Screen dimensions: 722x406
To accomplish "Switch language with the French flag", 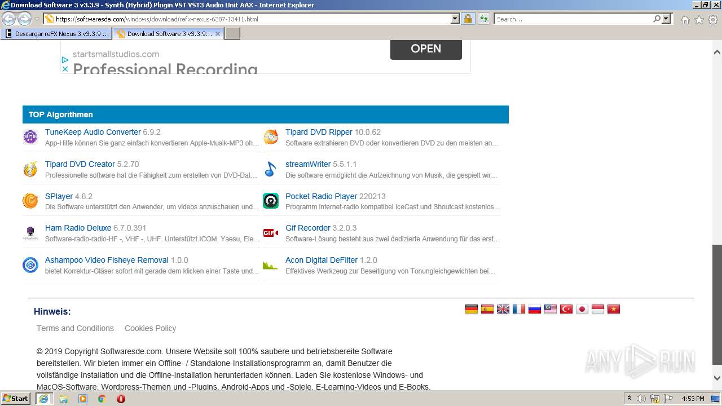I will (x=519, y=309).
